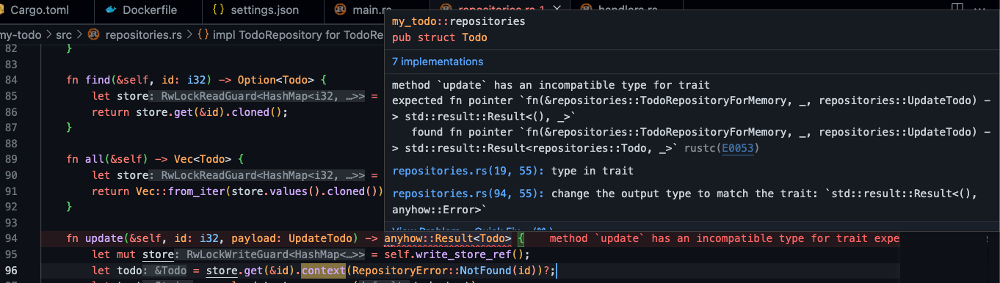Click RepositoryError::NotFound(id) on line 96
Image resolution: width=1000 pixels, height=283 pixels.
pyautogui.click(x=447, y=271)
